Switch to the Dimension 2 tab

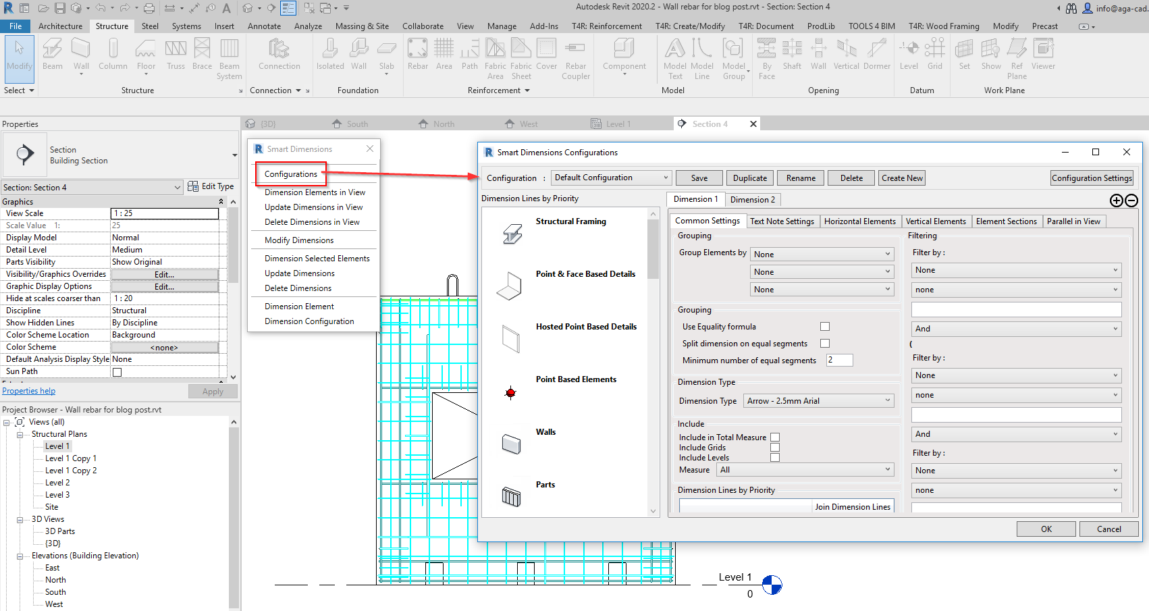point(752,200)
